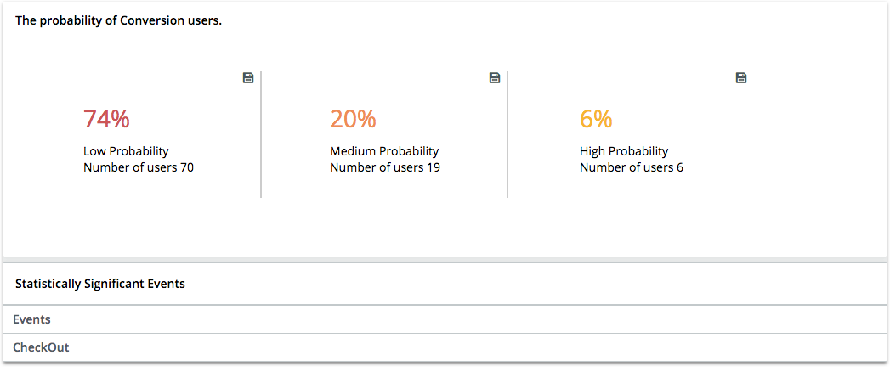Click the Events column header

click(31, 319)
